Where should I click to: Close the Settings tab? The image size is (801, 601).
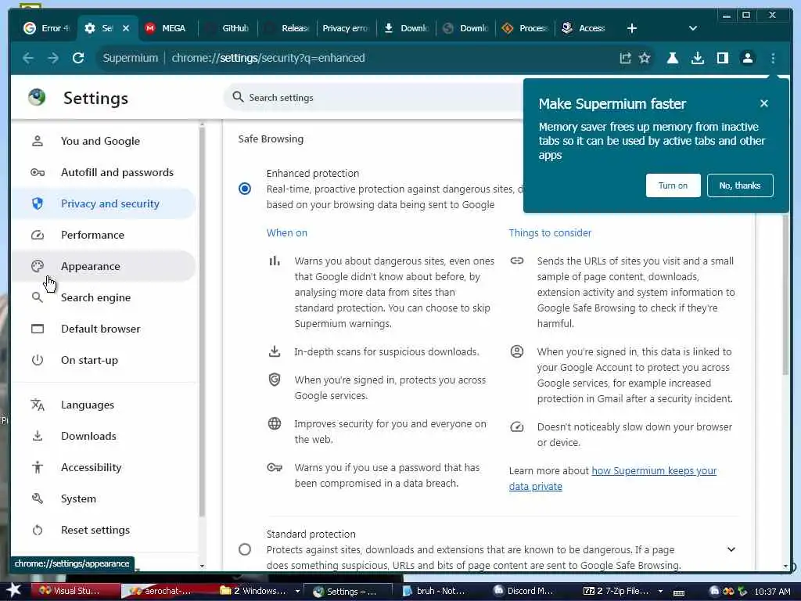(126, 28)
